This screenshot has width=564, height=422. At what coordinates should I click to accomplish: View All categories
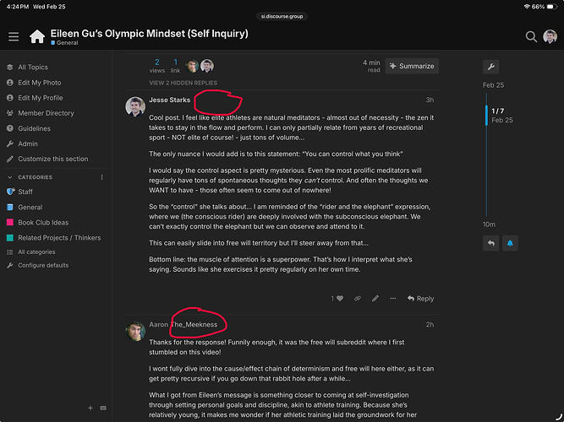point(36,252)
